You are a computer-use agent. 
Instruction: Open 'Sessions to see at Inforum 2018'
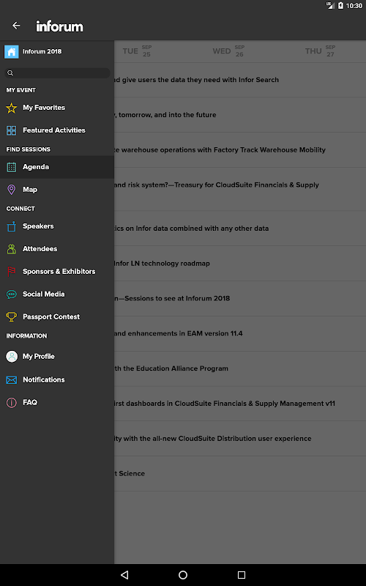coord(240,299)
